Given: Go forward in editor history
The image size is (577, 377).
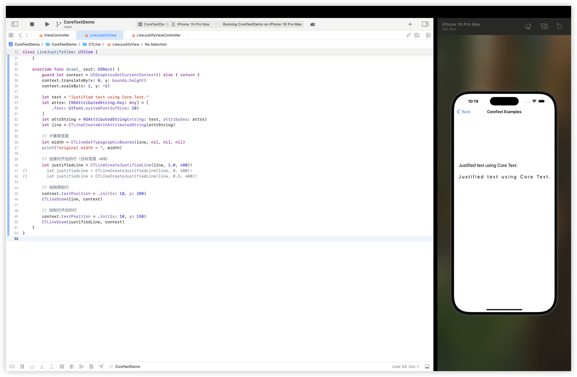Looking at the screenshot, I should (27, 35).
